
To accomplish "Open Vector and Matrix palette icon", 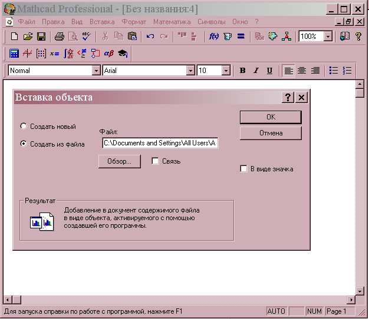I will (41, 54).
